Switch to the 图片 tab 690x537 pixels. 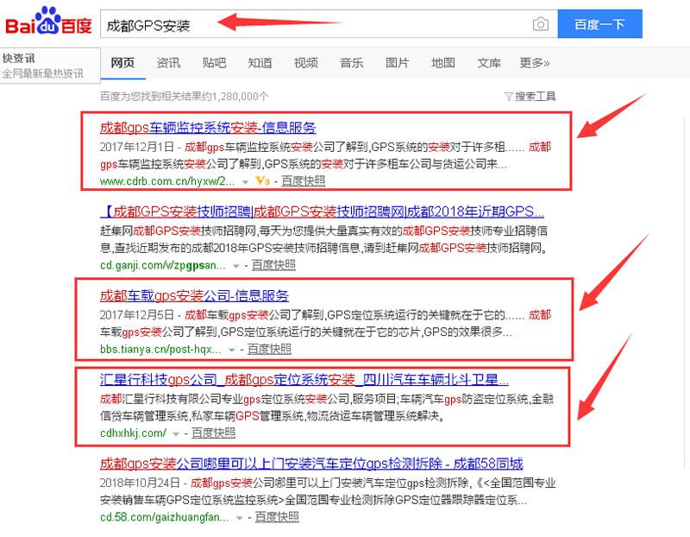coord(397,63)
